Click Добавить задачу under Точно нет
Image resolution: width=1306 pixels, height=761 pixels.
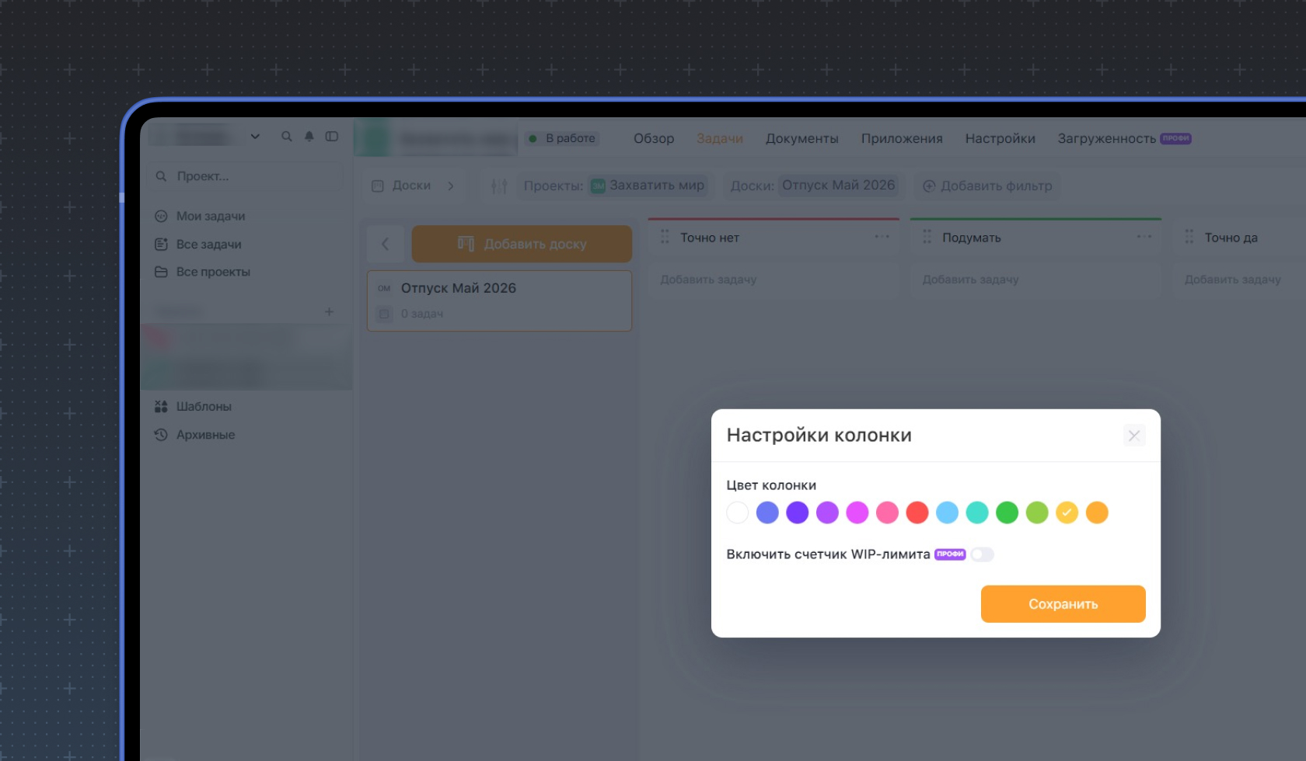pos(774,280)
